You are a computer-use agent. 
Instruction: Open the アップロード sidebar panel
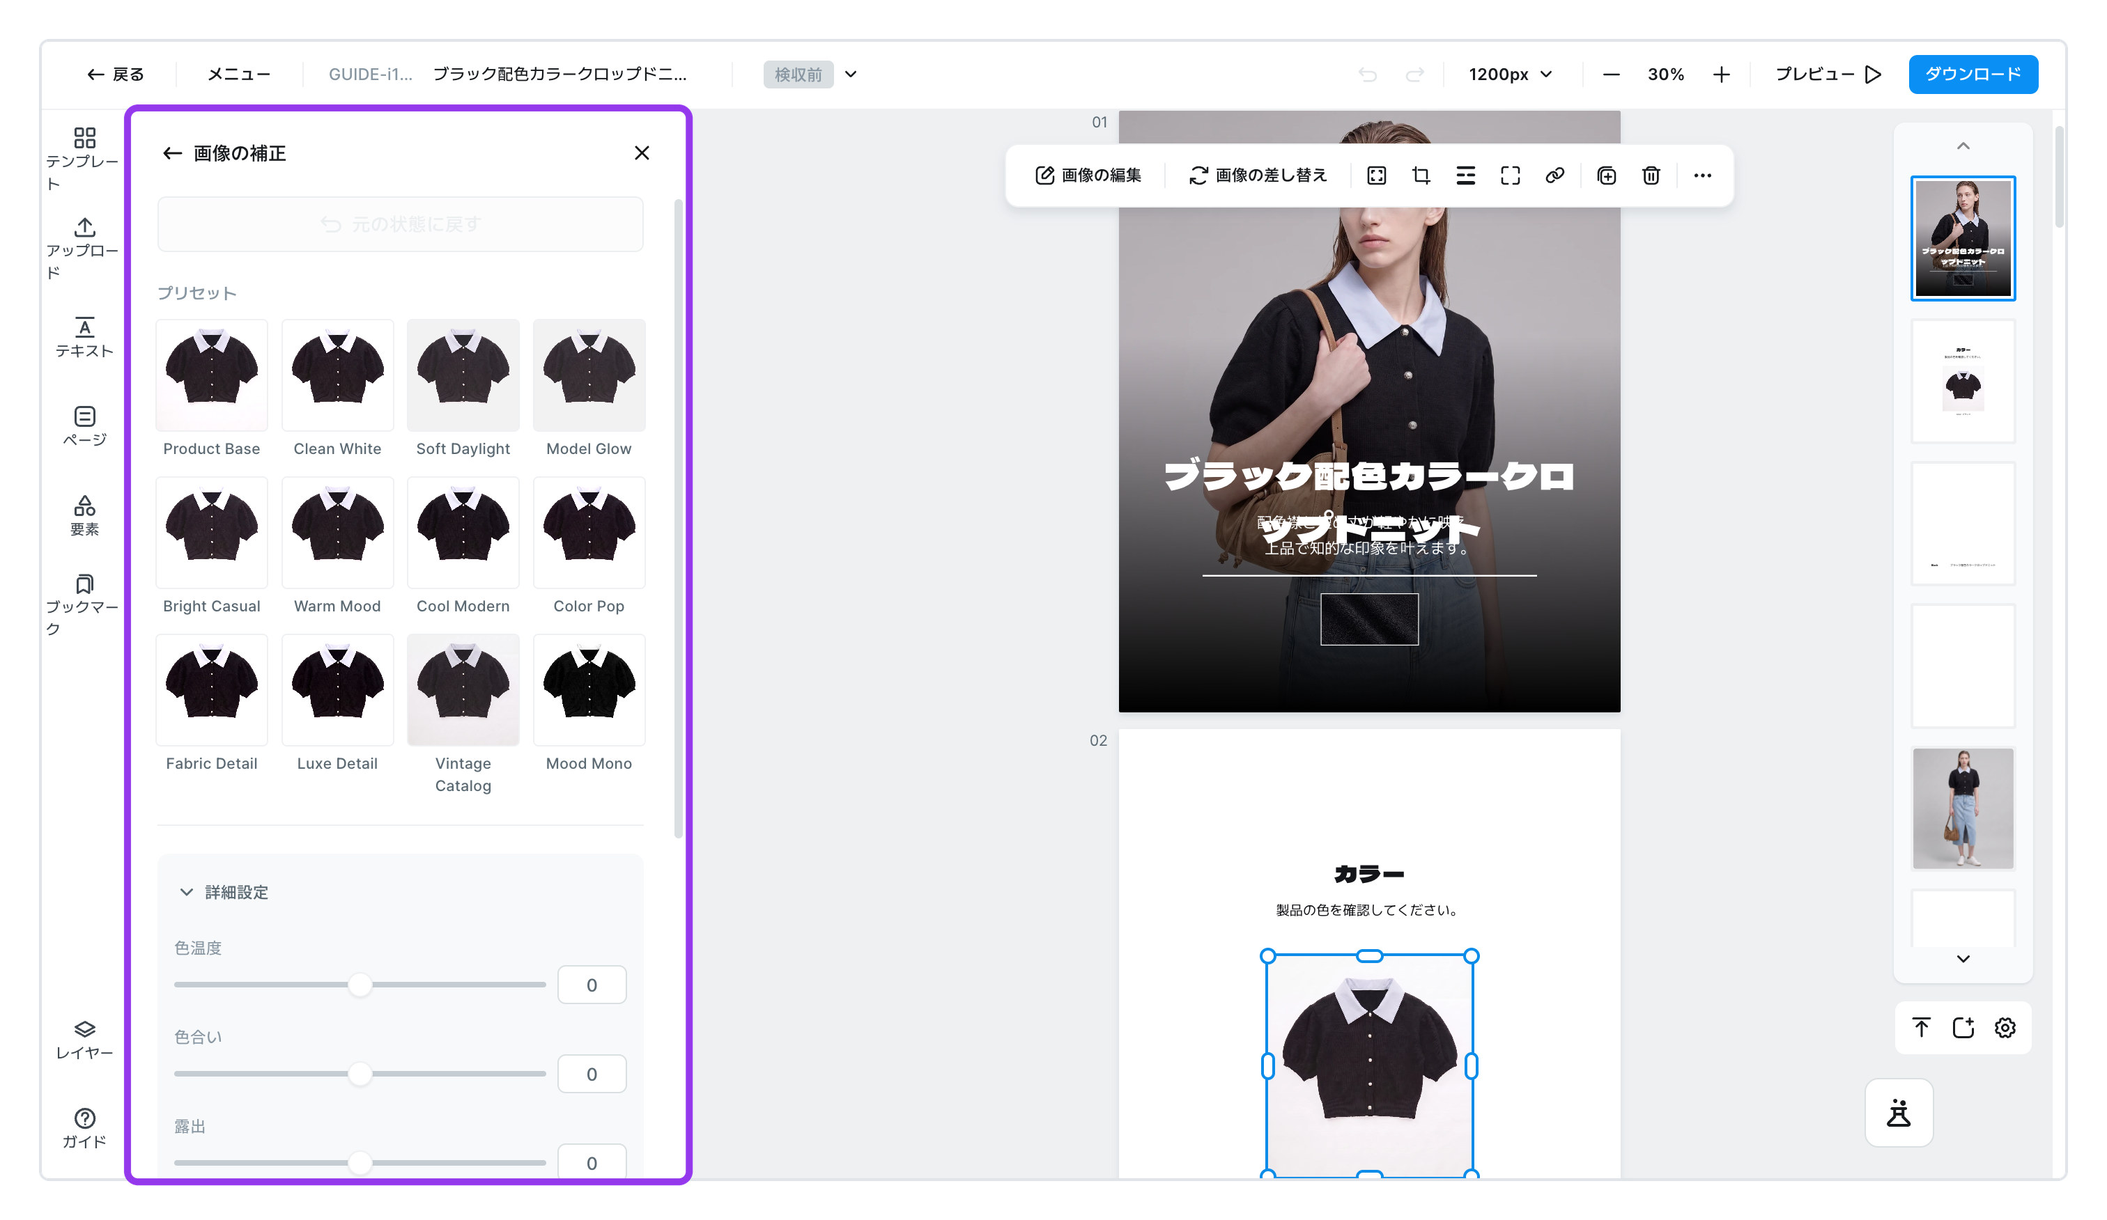click(x=84, y=248)
